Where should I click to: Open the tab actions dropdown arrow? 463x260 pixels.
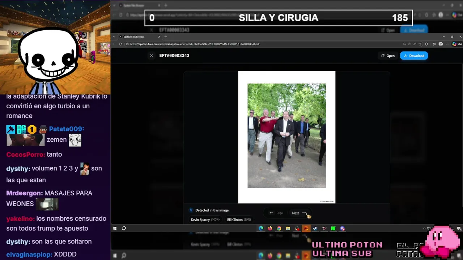[114, 36]
